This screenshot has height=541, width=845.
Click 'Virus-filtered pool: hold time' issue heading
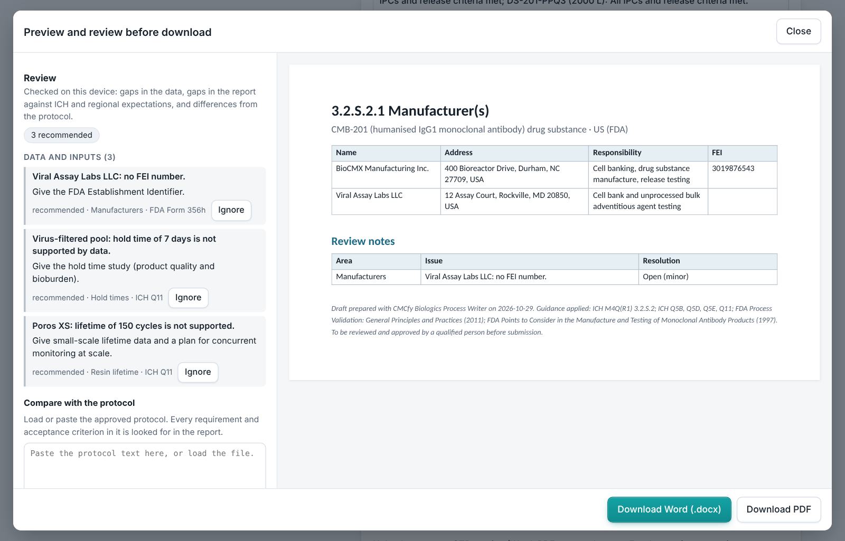124,245
